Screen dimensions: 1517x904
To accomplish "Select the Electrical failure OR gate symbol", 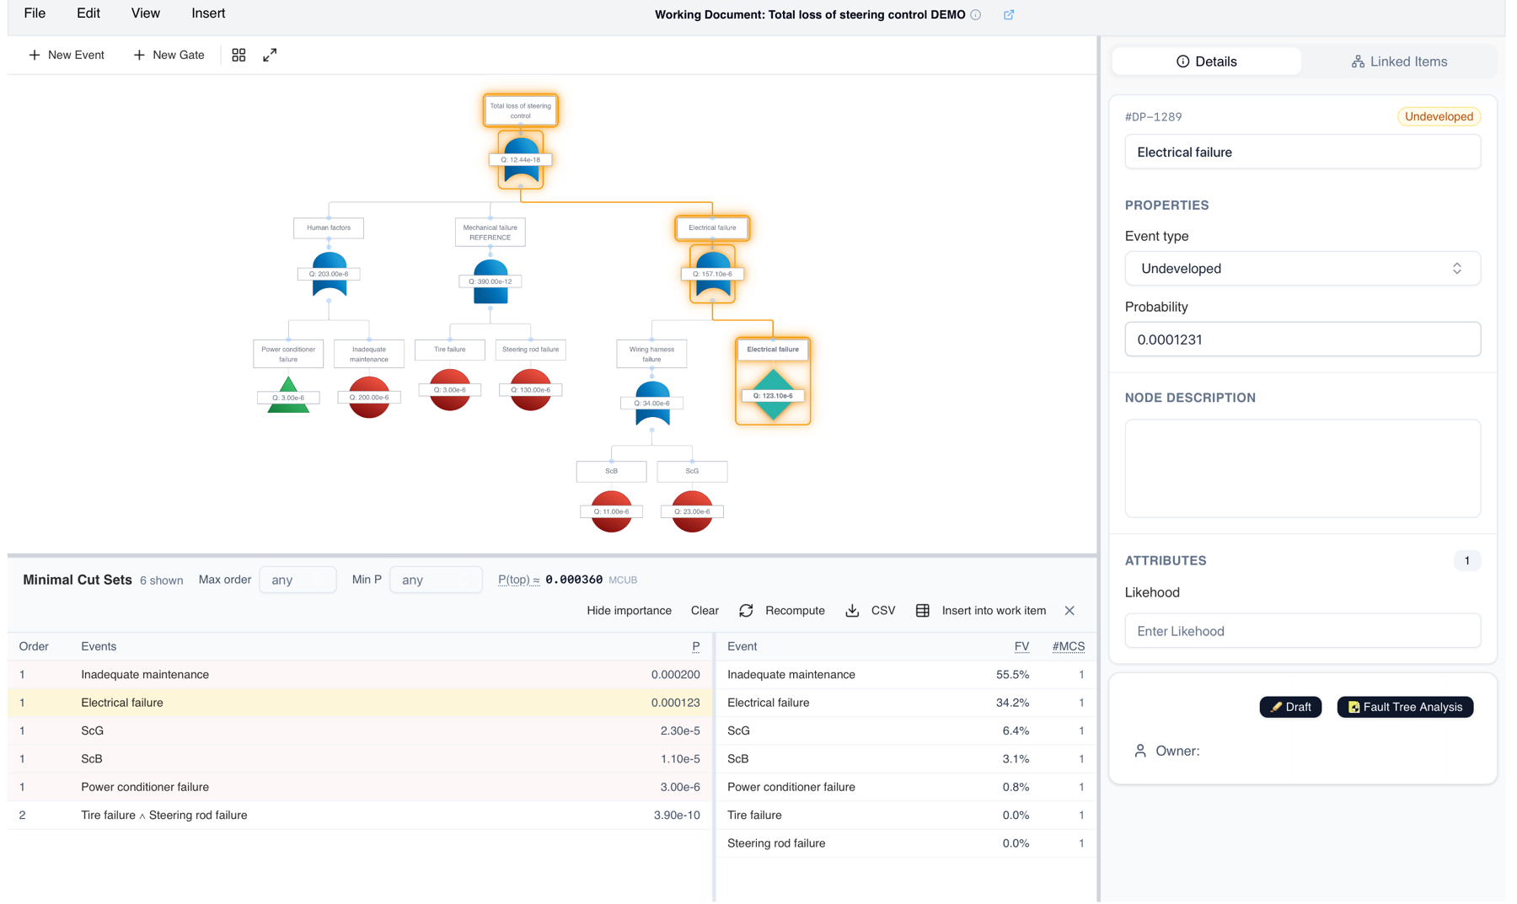I will coord(713,274).
